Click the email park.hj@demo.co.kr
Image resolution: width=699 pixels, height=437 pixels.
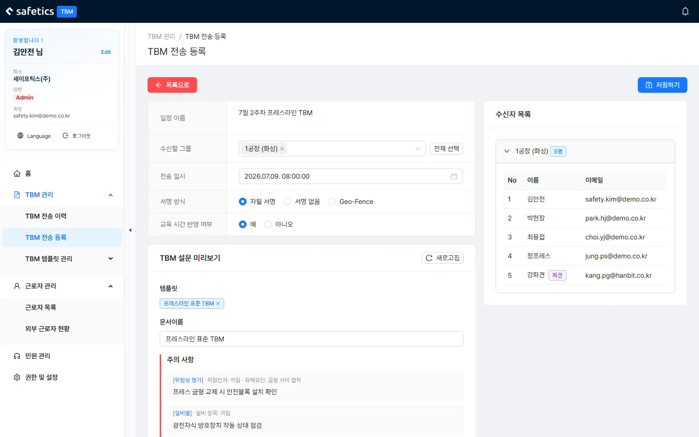pyautogui.click(x=616, y=218)
